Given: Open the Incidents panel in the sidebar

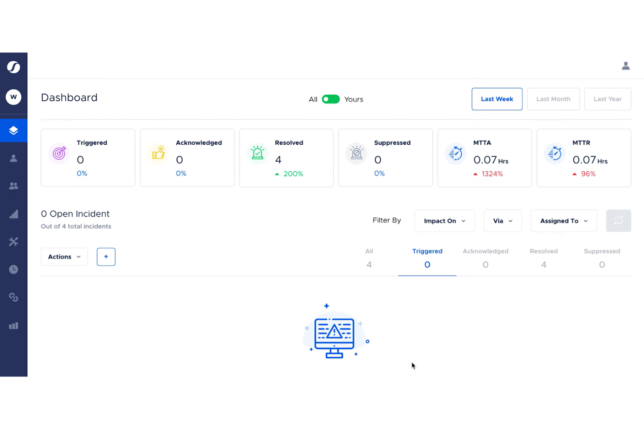Looking at the screenshot, I should pos(13,130).
